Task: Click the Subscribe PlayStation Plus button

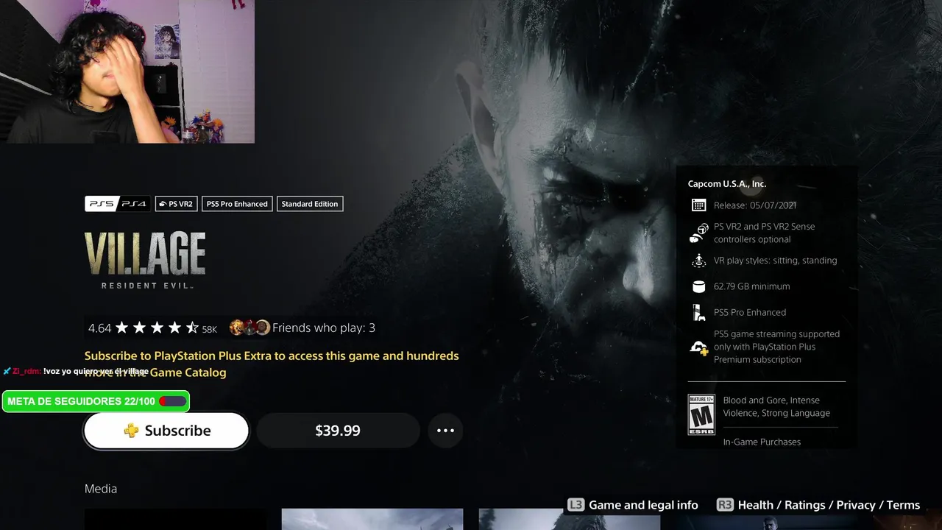Action: point(166,431)
